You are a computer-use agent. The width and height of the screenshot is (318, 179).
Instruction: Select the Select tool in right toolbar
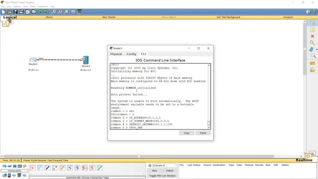pos(313,23)
